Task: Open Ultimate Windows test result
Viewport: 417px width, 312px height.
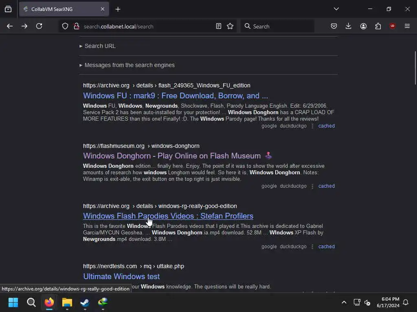Action: 121,276
